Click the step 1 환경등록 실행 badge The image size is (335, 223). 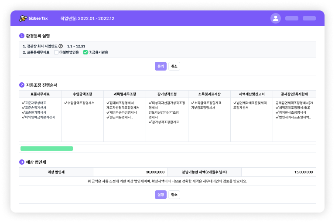click(x=21, y=36)
